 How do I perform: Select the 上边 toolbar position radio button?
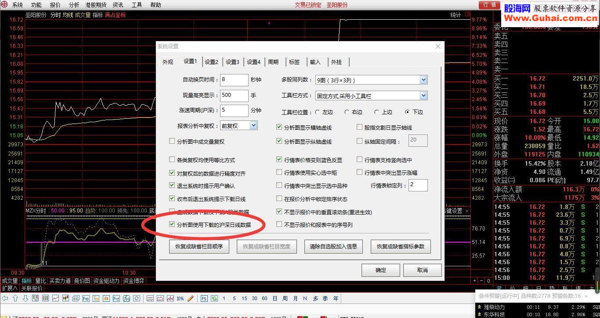(377, 112)
